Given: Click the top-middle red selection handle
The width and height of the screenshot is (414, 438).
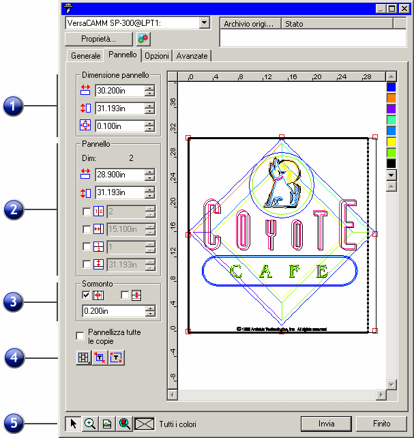Looking at the screenshot, I should coord(282,137).
